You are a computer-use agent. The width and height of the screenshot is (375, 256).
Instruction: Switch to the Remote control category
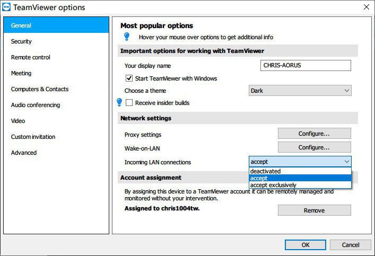point(31,57)
